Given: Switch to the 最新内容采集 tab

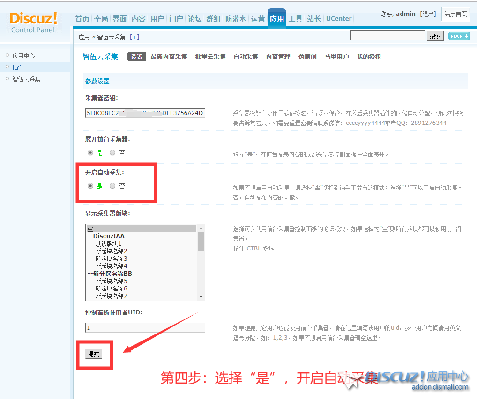Looking at the screenshot, I should [169, 57].
